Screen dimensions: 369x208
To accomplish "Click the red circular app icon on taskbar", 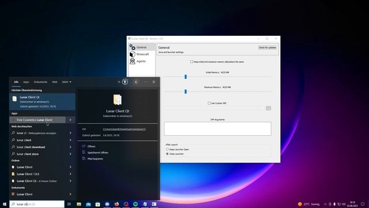I will point(126,204).
